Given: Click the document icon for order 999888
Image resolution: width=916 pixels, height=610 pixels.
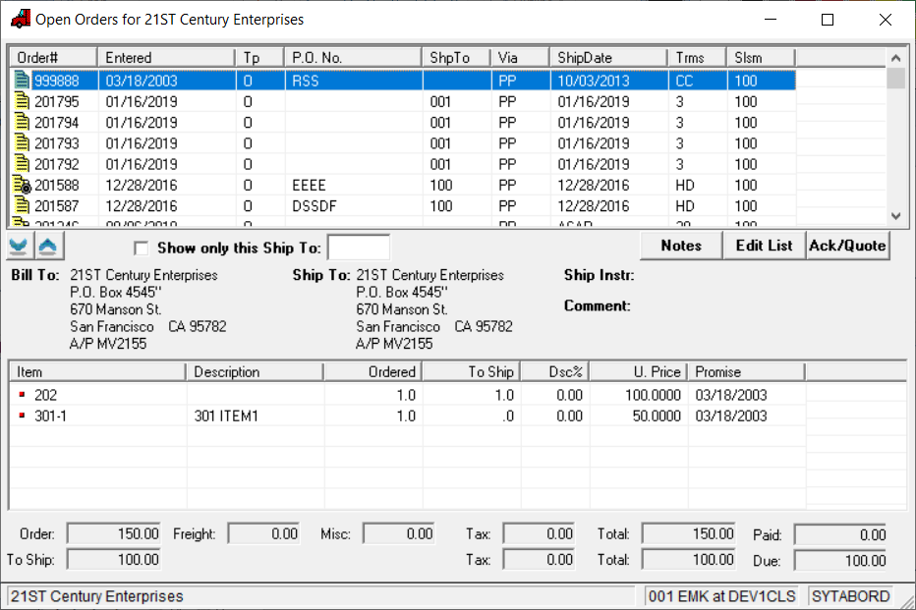Looking at the screenshot, I should [x=23, y=81].
